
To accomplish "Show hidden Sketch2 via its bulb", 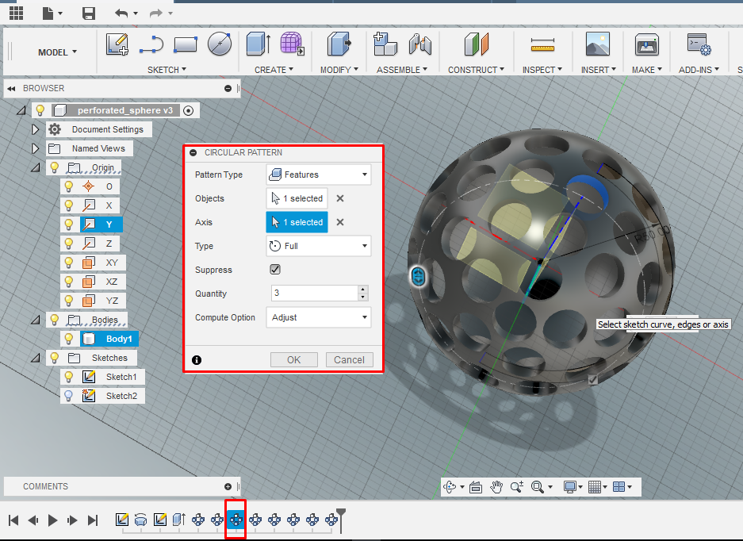I will pyautogui.click(x=69, y=396).
